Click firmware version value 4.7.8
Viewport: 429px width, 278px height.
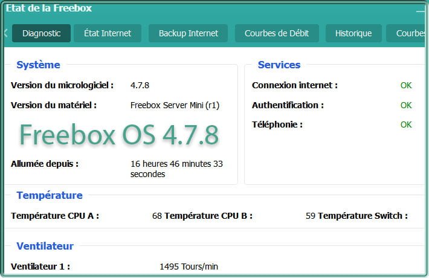click(140, 85)
